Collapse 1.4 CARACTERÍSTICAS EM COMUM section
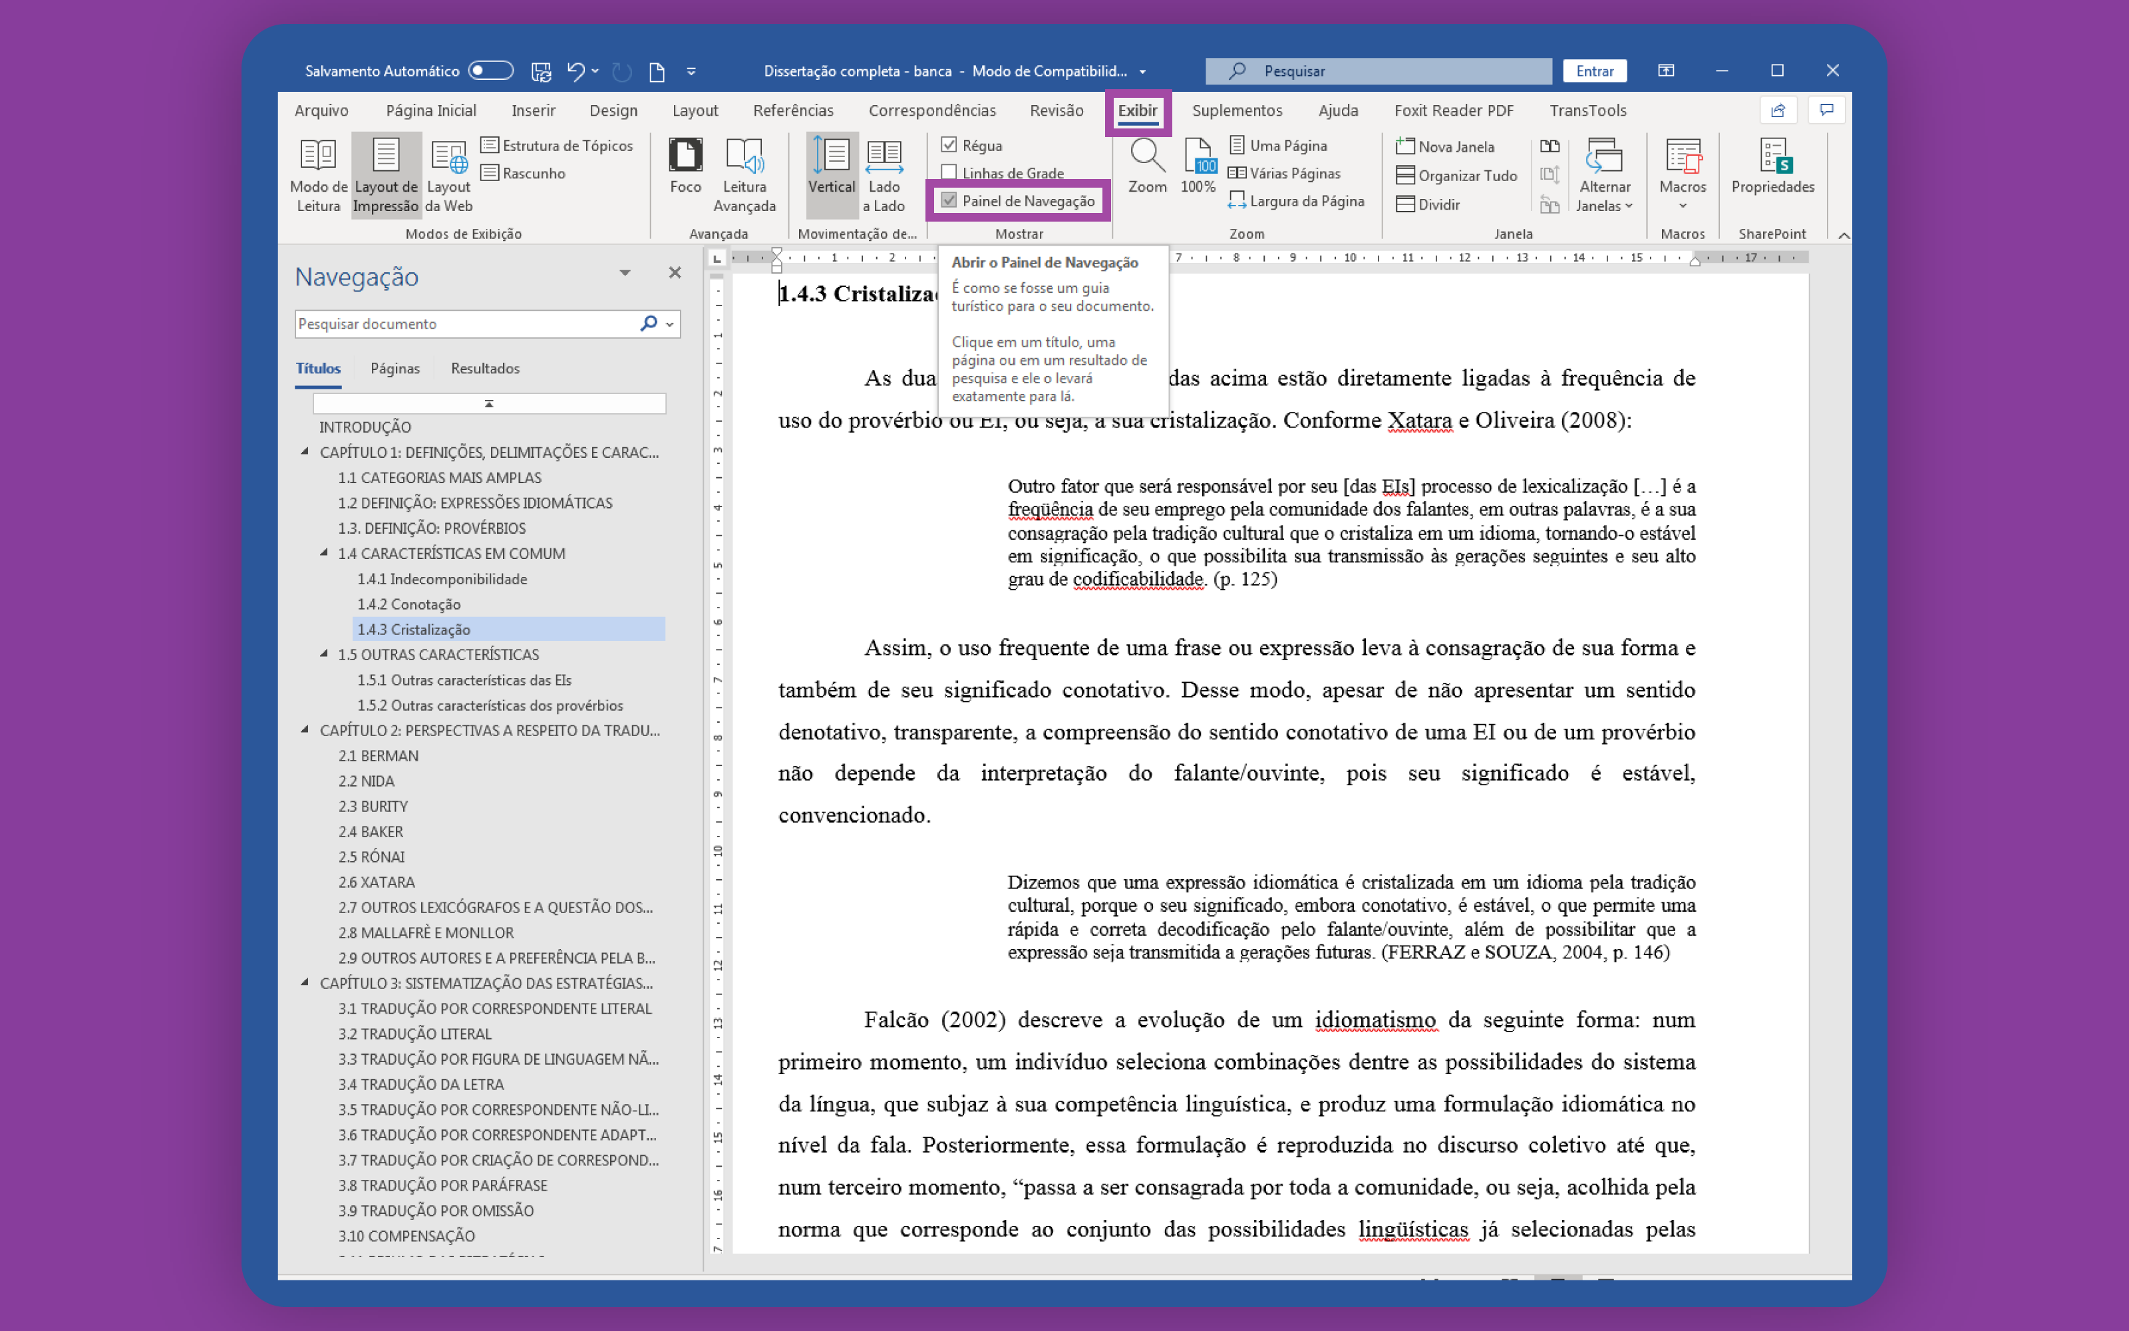 pyautogui.click(x=324, y=553)
